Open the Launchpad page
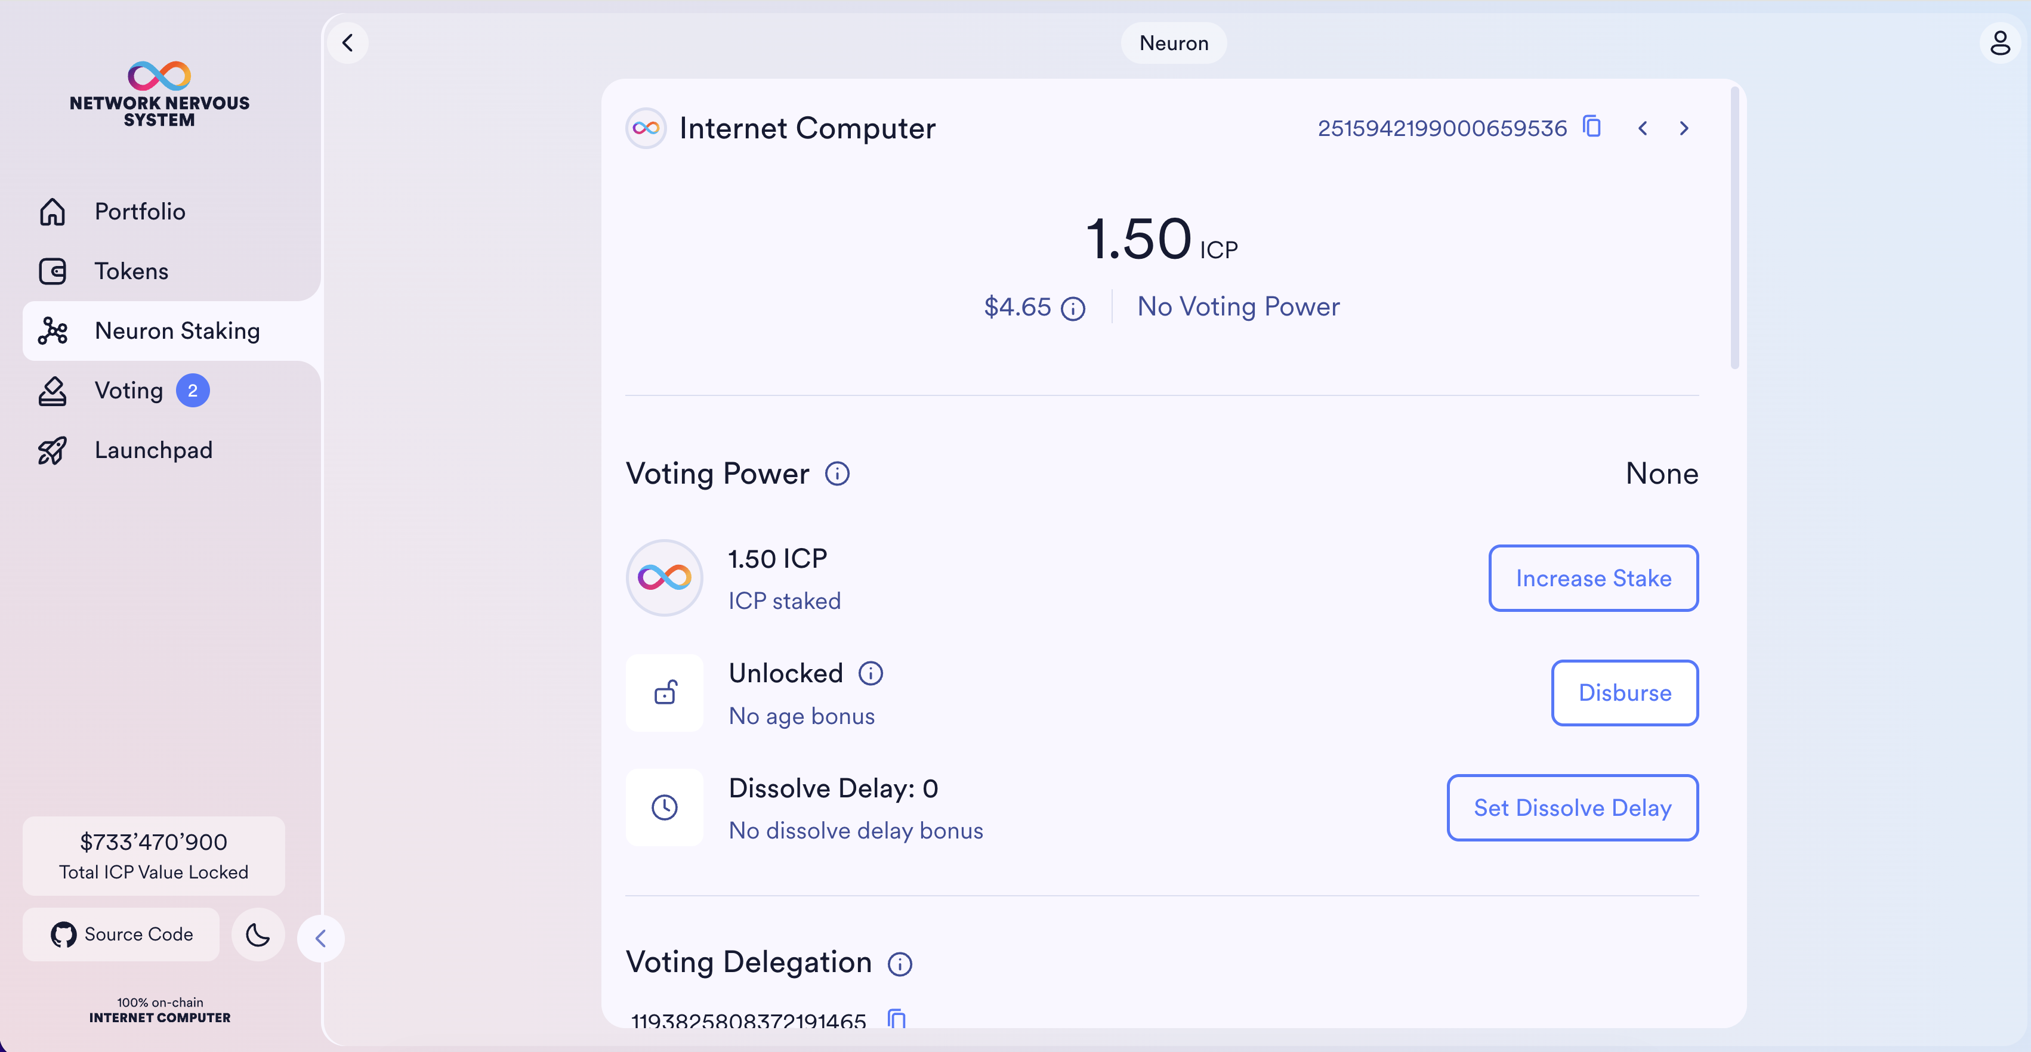 153,450
